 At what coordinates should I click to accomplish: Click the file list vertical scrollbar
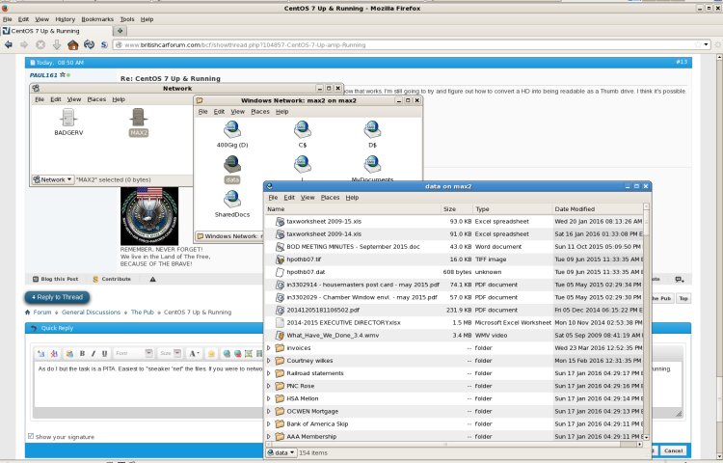pyautogui.click(x=646, y=321)
